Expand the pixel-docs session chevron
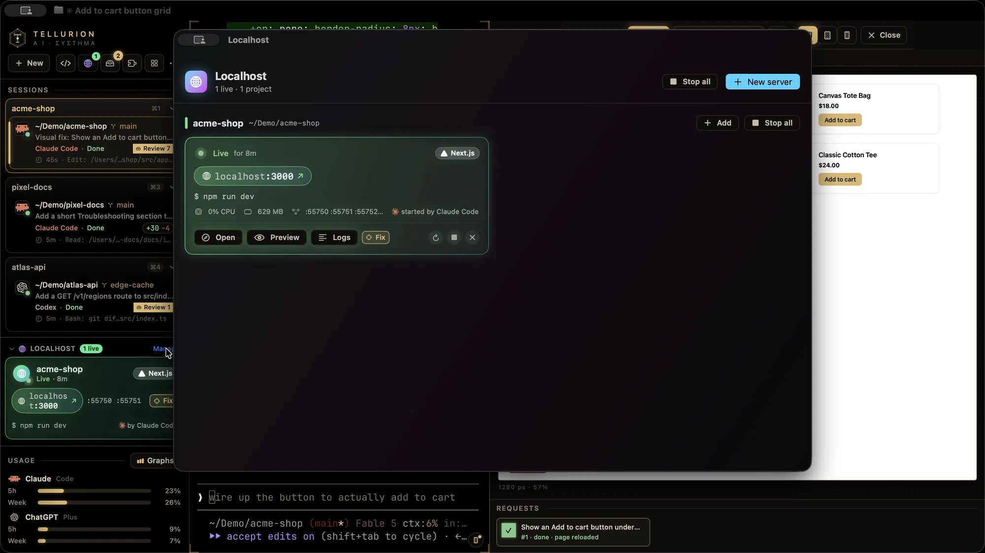The height and width of the screenshot is (553, 985). coord(171,187)
